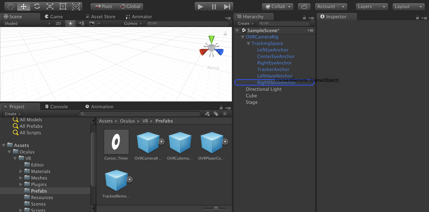429x212 pixels.
Task: Select the Hand tool
Action: [11, 6]
